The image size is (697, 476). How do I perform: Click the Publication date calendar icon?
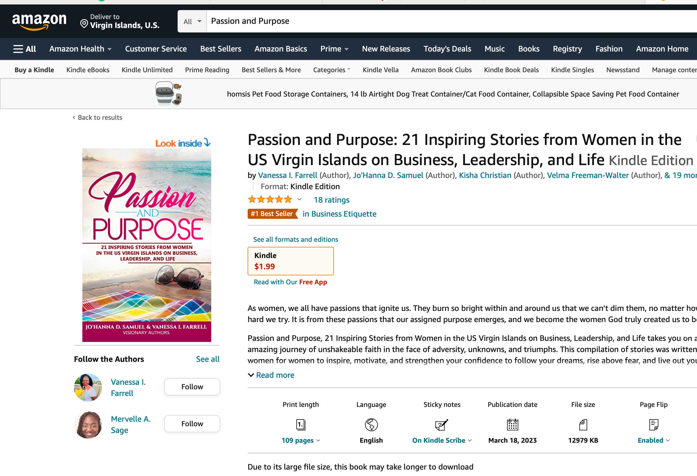coord(512,425)
